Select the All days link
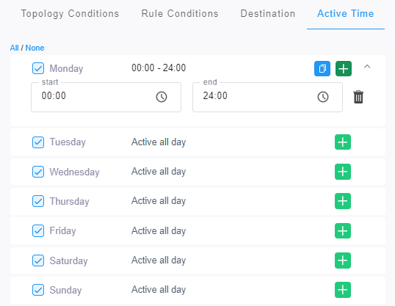Image resolution: width=395 pixels, height=306 pixels. pyautogui.click(x=15, y=48)
